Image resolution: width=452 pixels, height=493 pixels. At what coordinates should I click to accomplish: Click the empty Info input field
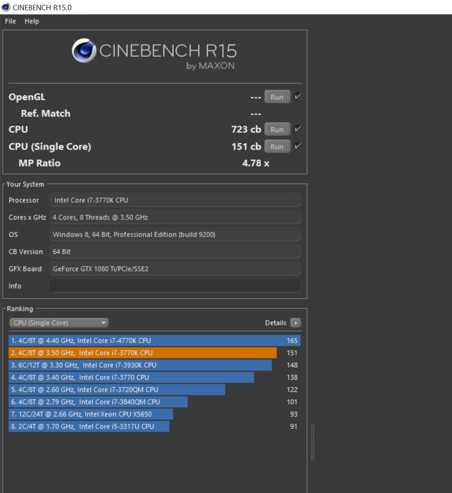(x=175, y=286)
